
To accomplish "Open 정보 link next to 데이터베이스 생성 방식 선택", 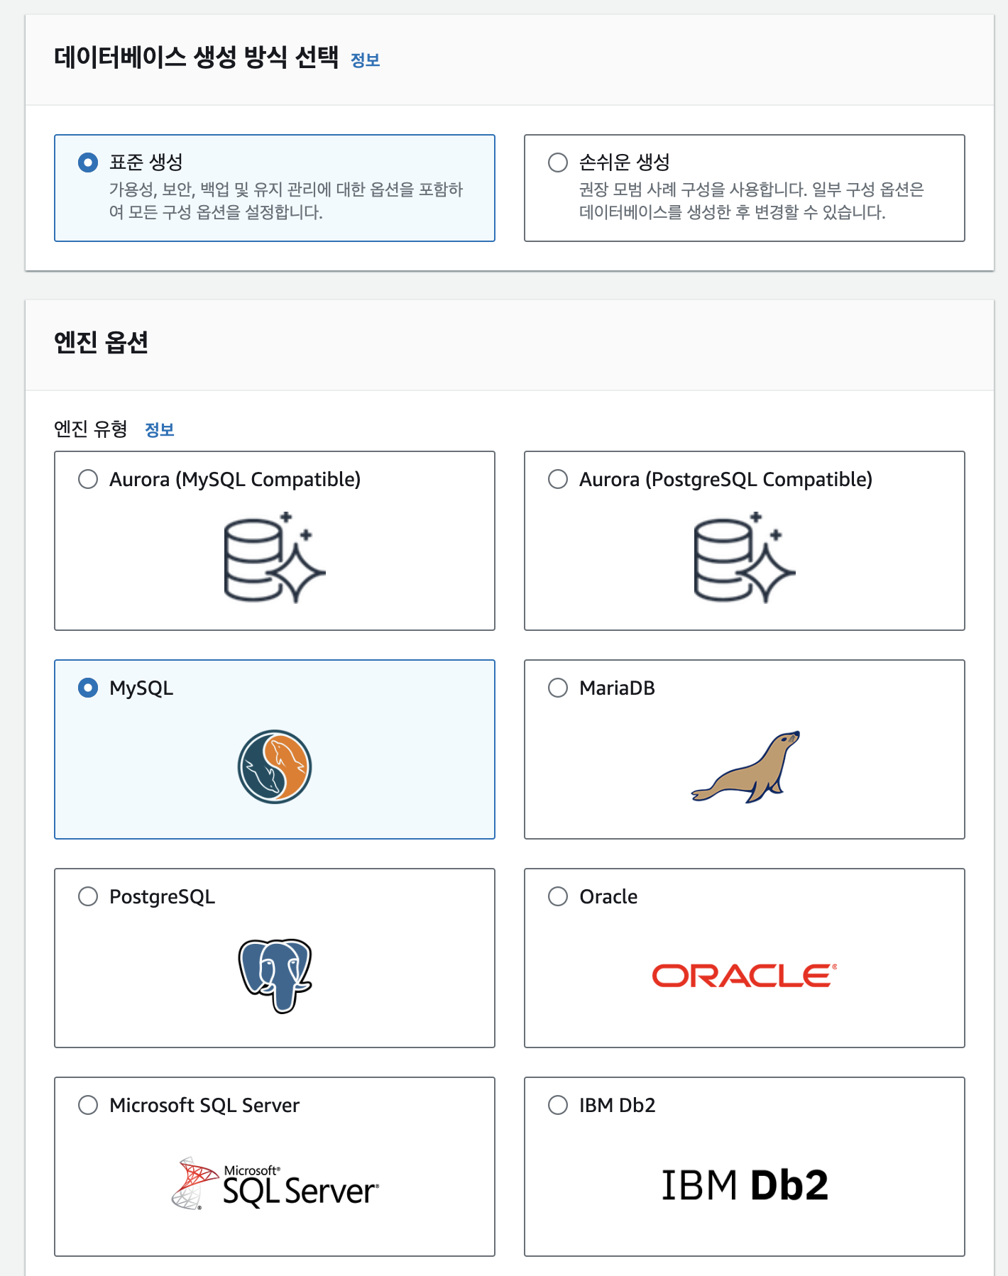I will 366,60.
